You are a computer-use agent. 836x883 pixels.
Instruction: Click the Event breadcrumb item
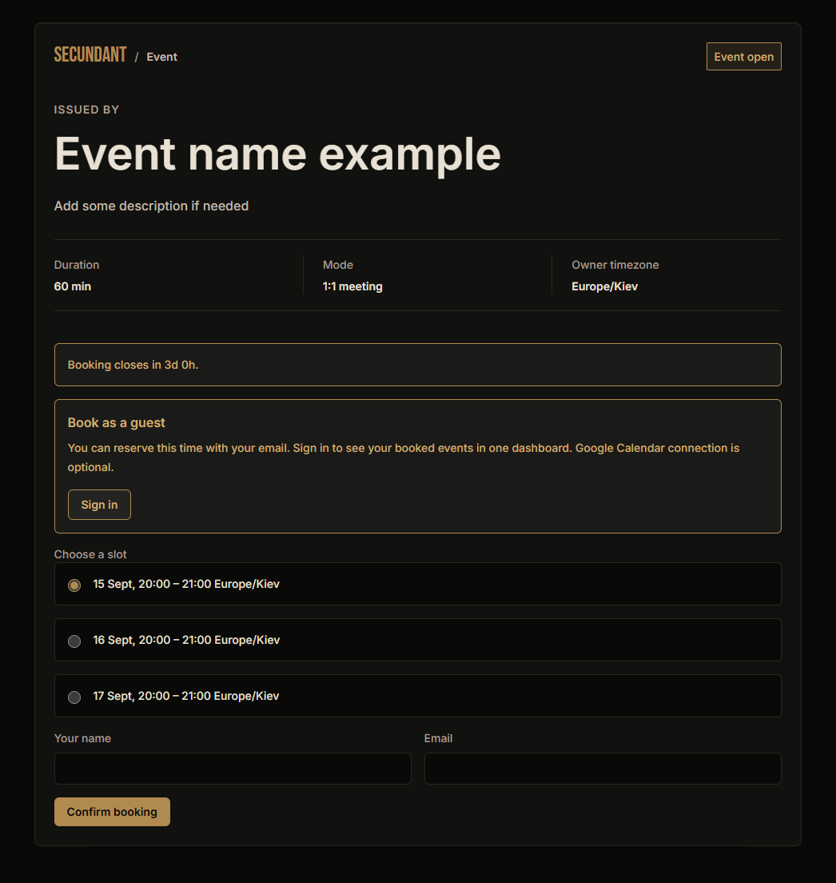162,57
